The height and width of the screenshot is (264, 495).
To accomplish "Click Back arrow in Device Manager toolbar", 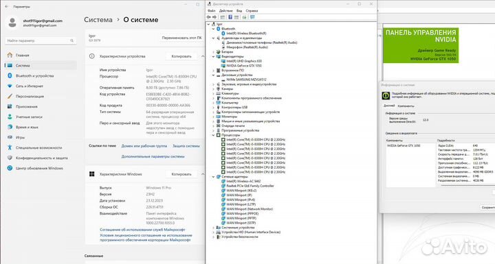I will (209, 17).
